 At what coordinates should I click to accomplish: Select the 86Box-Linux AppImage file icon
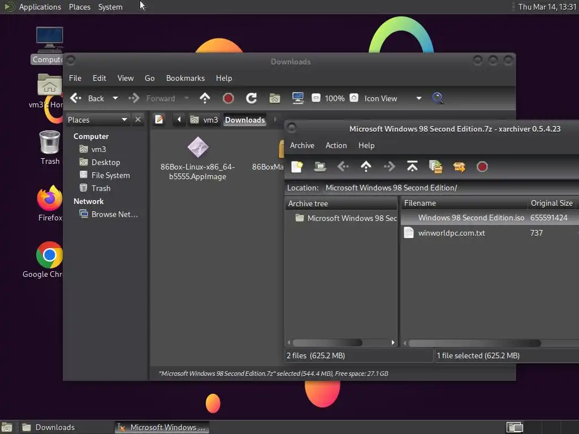click(198, 147)
